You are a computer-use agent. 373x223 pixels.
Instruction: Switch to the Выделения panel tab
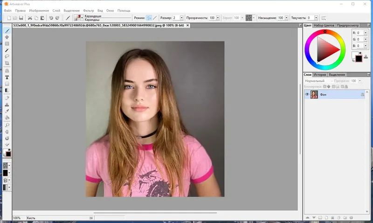click(x=337, y=75)
